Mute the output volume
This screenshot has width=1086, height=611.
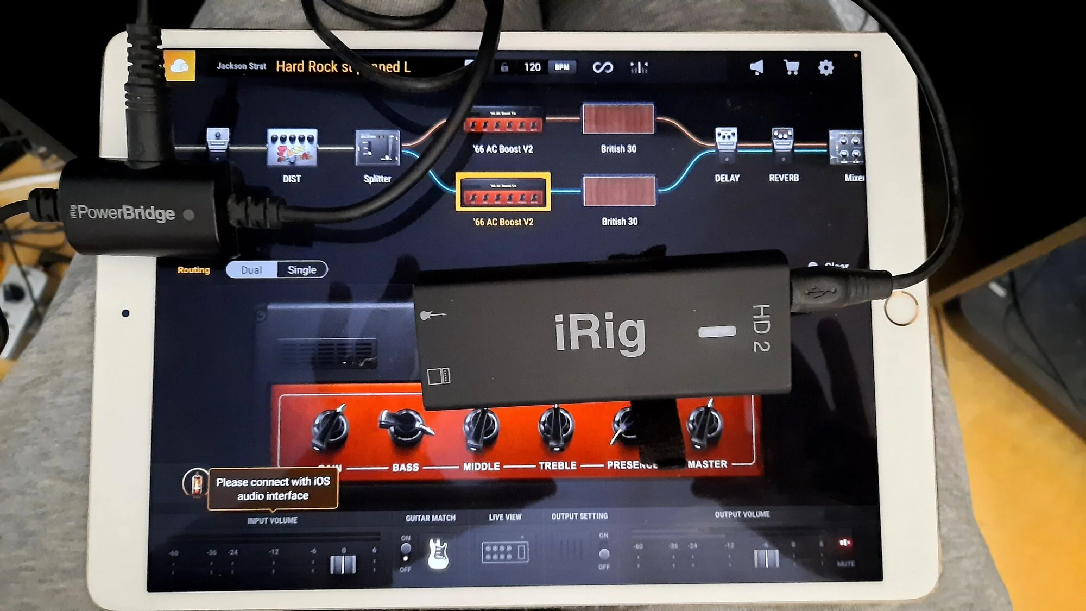tap(845, 544)
